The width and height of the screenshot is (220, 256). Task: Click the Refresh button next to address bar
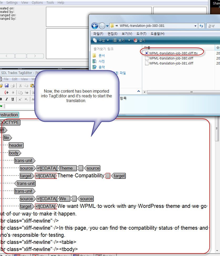pyautogui.click(x=201, y=26)
